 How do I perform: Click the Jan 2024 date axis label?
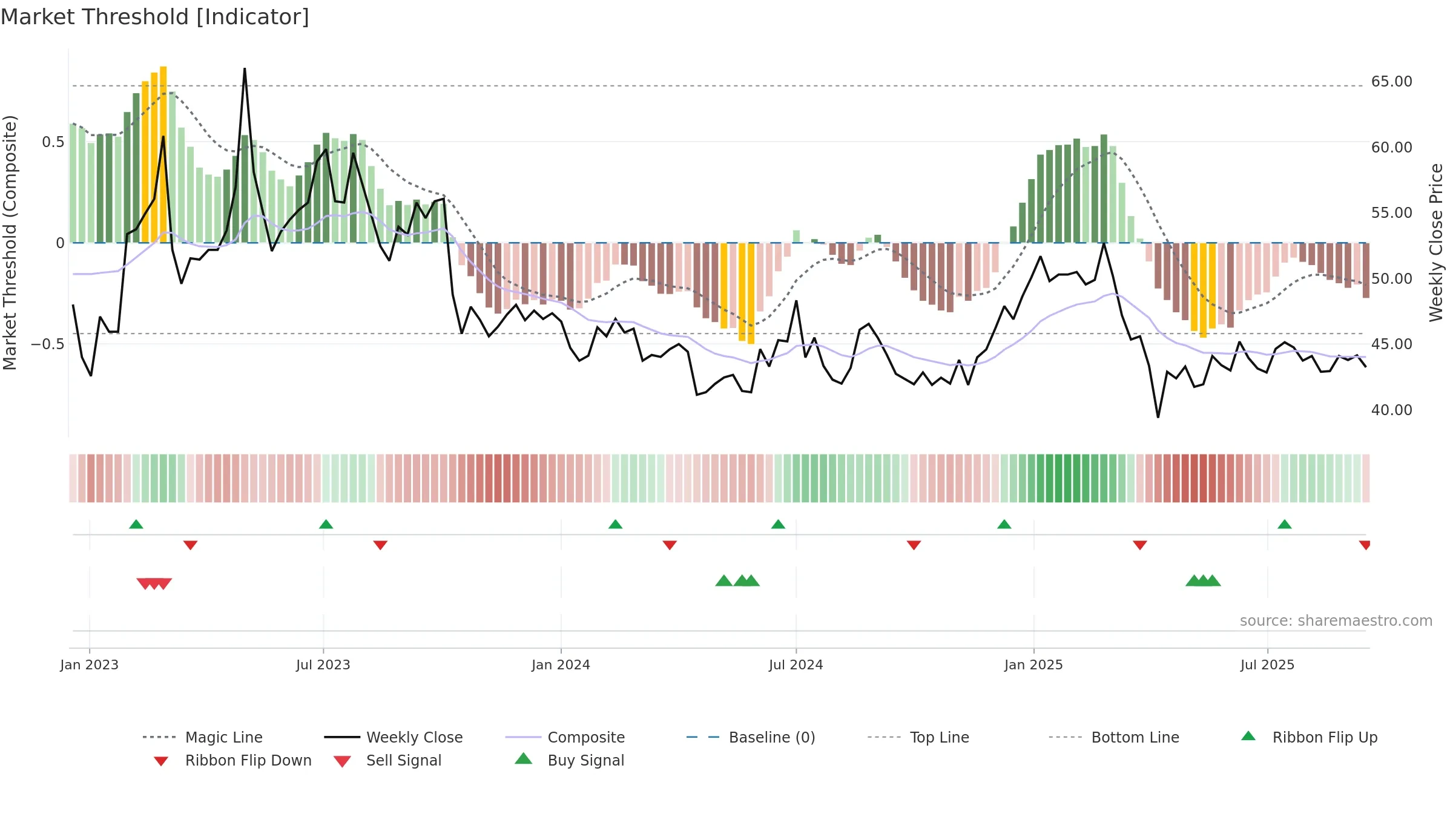(561, 665)
